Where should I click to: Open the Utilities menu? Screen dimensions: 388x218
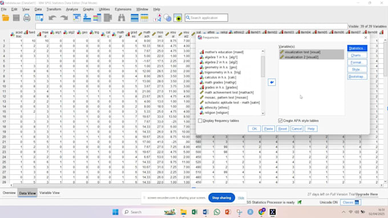104,9
